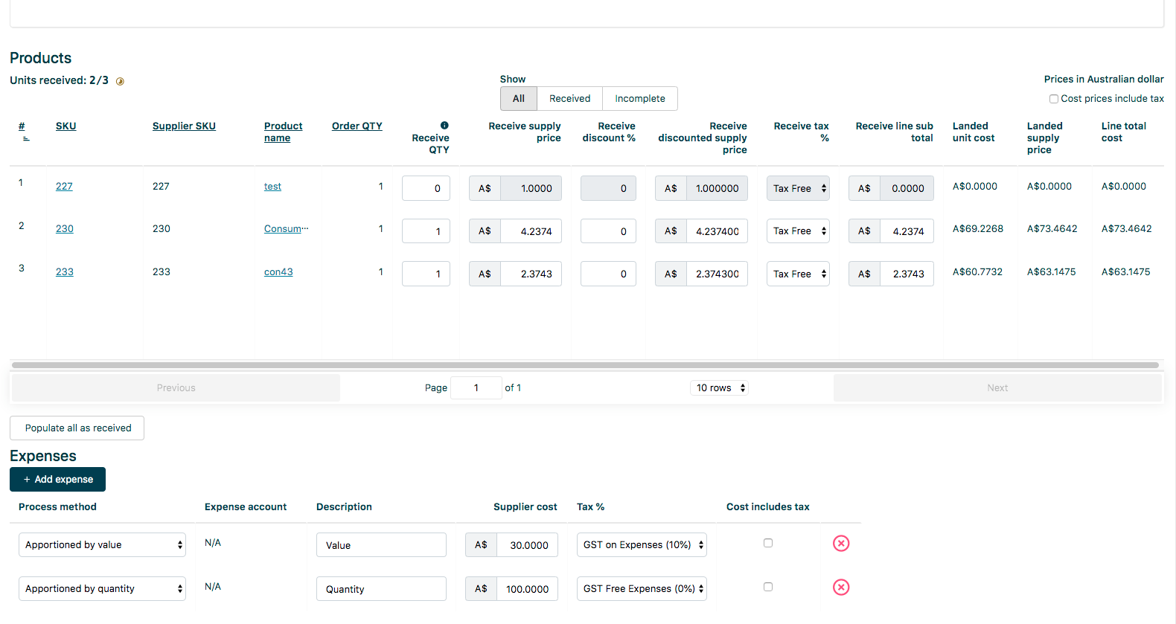Click supplier cost field showing 100.0000
The image size is (1176, 624).
(x=527, y=588)
